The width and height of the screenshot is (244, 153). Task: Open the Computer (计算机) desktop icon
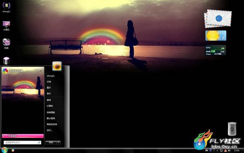pos(7,26)
